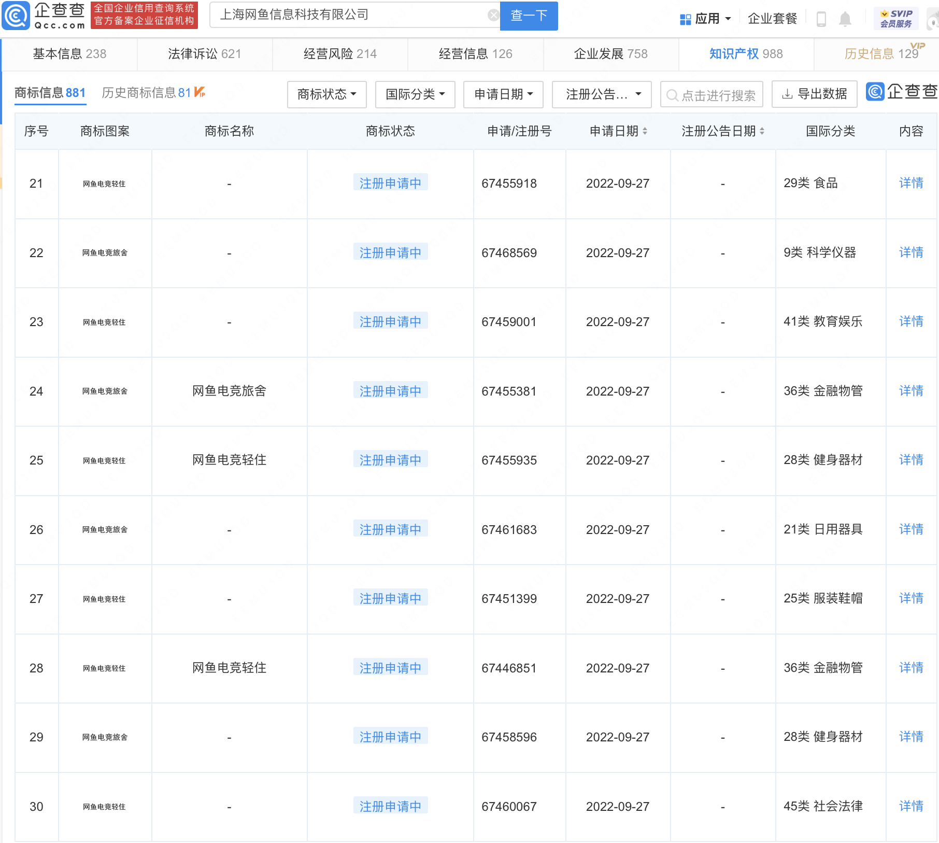Image resolution: width=939 pixels, height=843 pixels.
Task: Expand the 商标状态 filter dropdown
Action: pos(327,94)
